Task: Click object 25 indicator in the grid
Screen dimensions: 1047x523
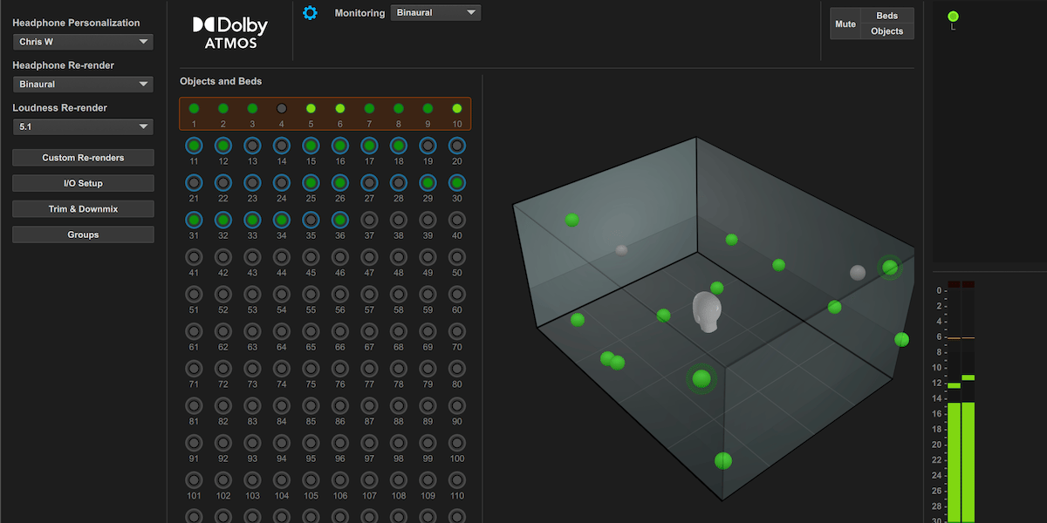Action: coord(311,183)
